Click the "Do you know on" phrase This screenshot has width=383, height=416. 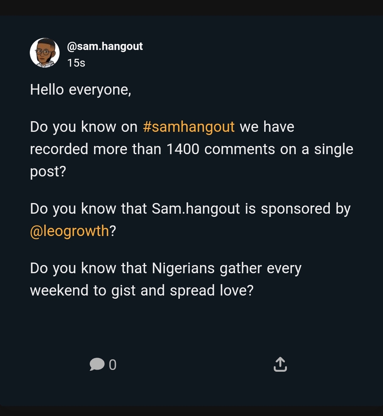84,127
